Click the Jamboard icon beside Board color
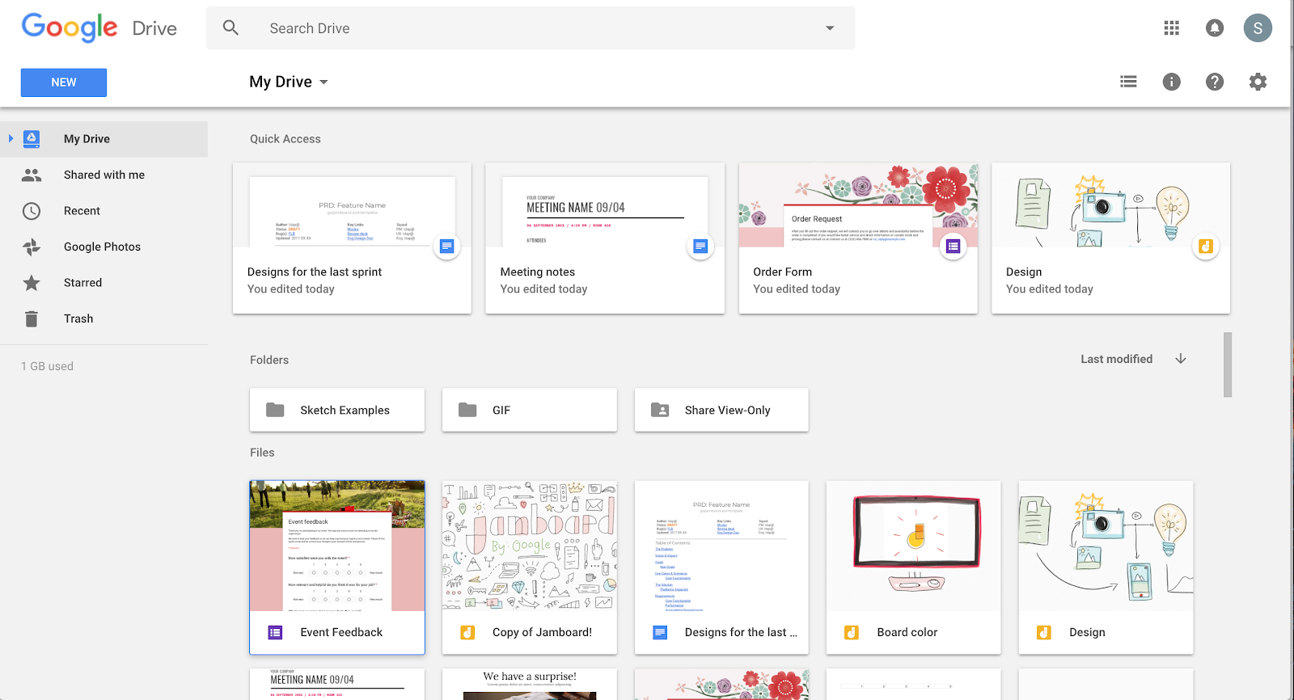This screenshot has width=1294, height=700. point(852,633)
